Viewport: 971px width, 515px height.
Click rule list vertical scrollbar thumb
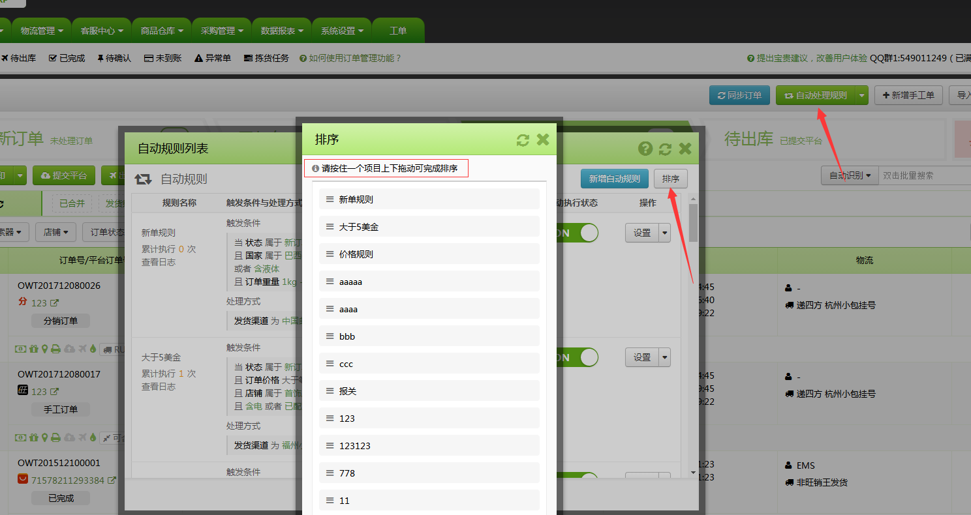coord(693,223)
